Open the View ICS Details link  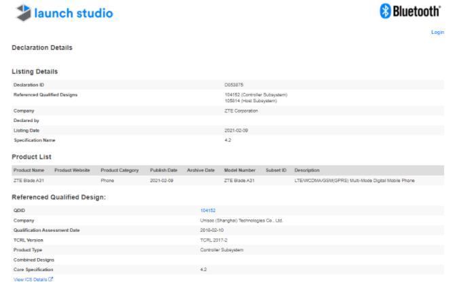pyautogui.click(x=30, y=280)
